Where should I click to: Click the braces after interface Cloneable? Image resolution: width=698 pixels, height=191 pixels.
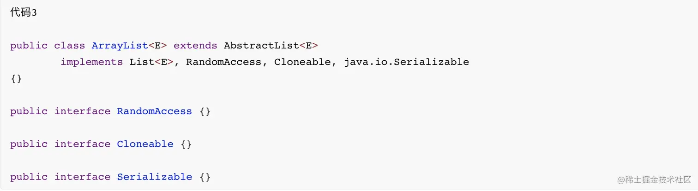pos(186,144)
